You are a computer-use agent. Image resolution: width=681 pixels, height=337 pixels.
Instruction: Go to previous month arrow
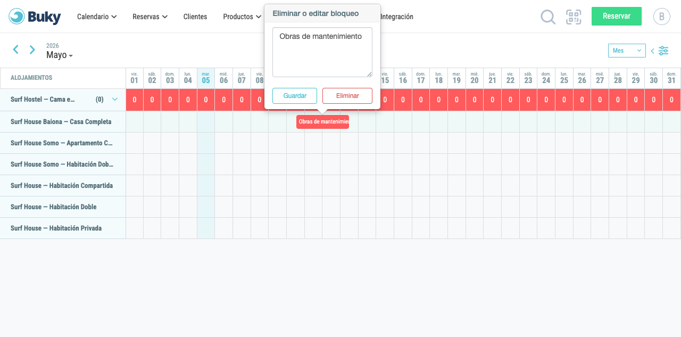click(x=15, y=50)
